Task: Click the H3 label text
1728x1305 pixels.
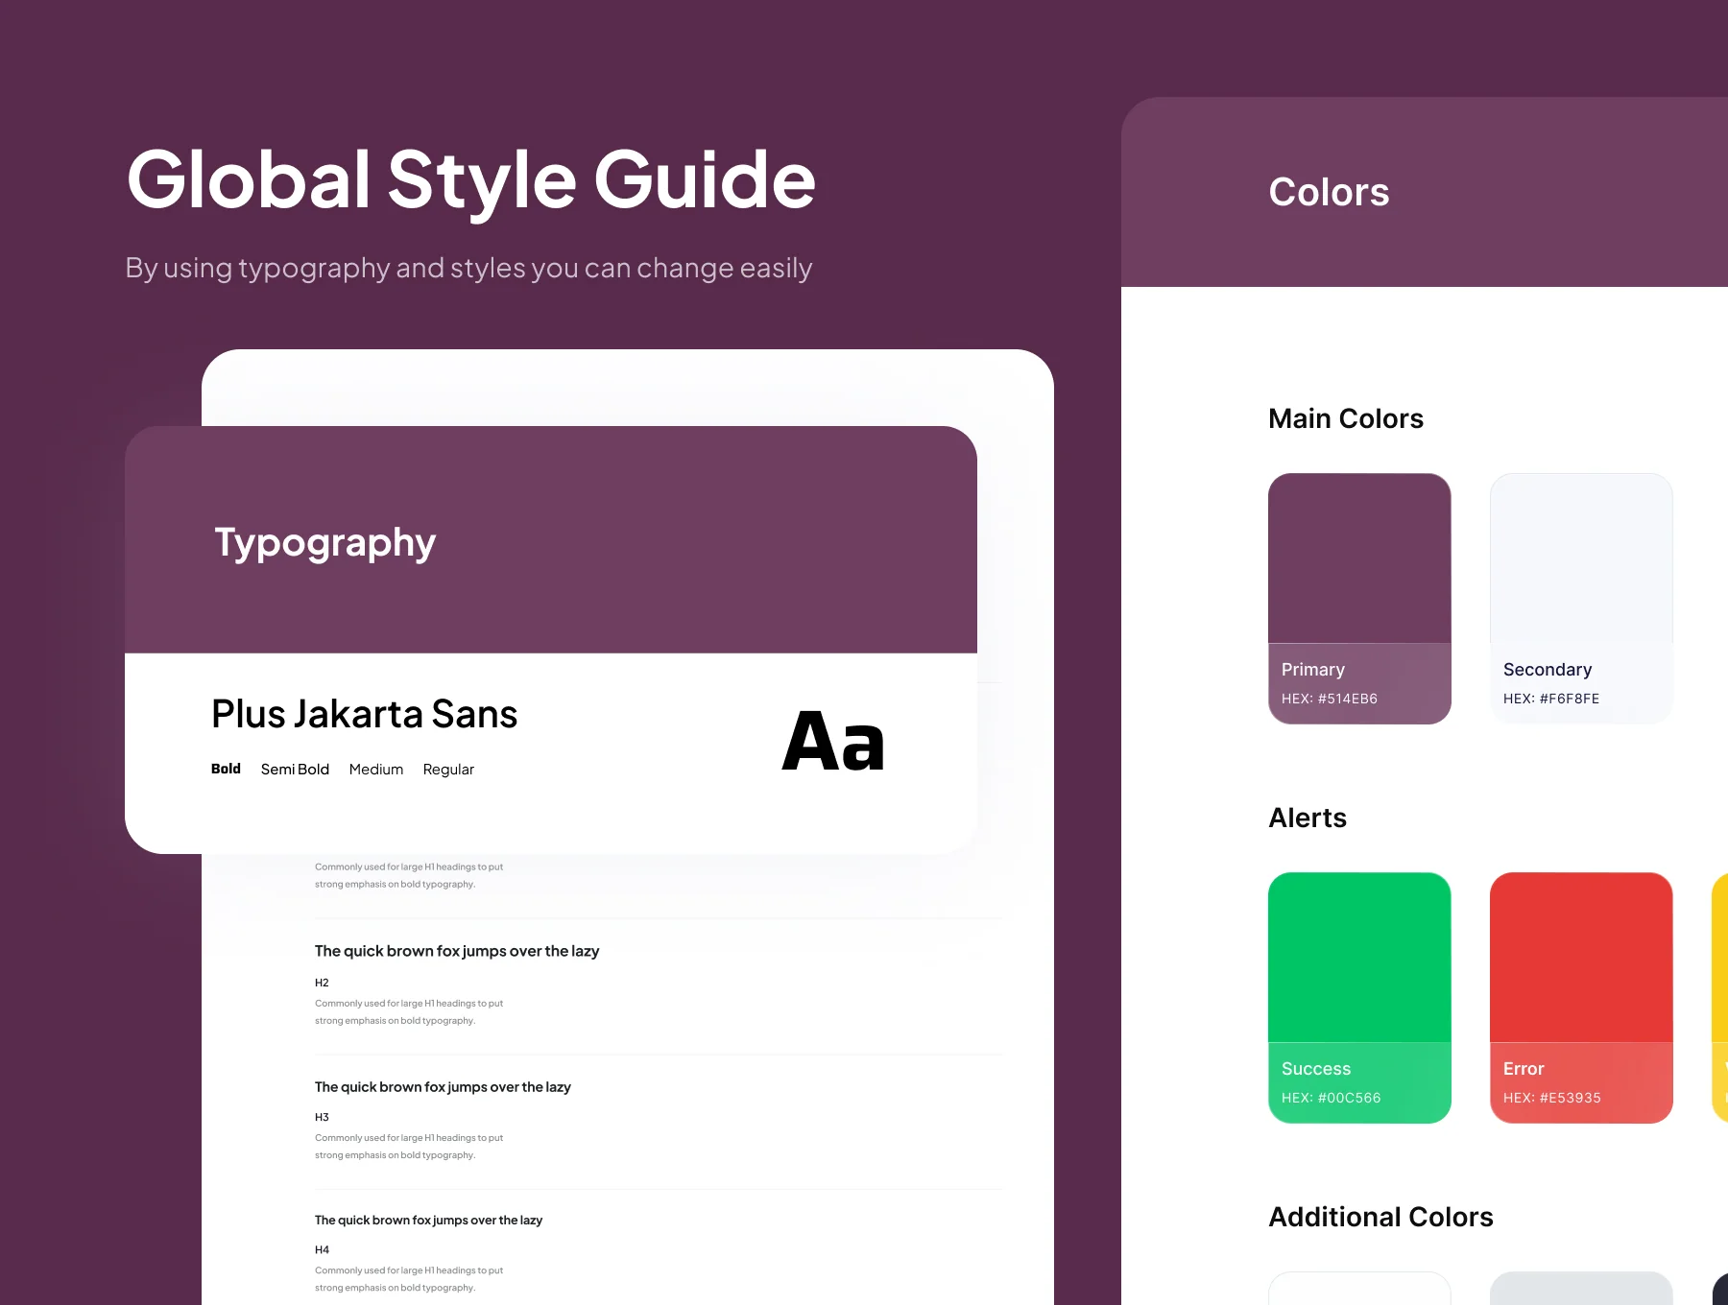Action: pos(322,1117)
